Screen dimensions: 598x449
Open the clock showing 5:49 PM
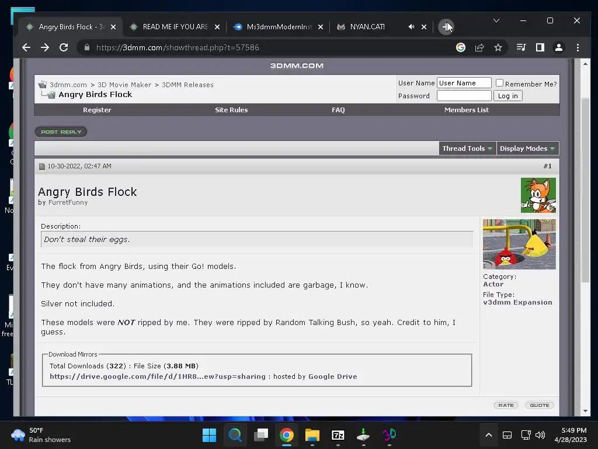tap(571, 435)
